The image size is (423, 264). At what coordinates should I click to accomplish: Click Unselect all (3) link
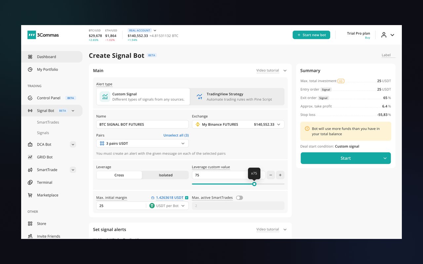pyautogui.click(x=176, y=135)
